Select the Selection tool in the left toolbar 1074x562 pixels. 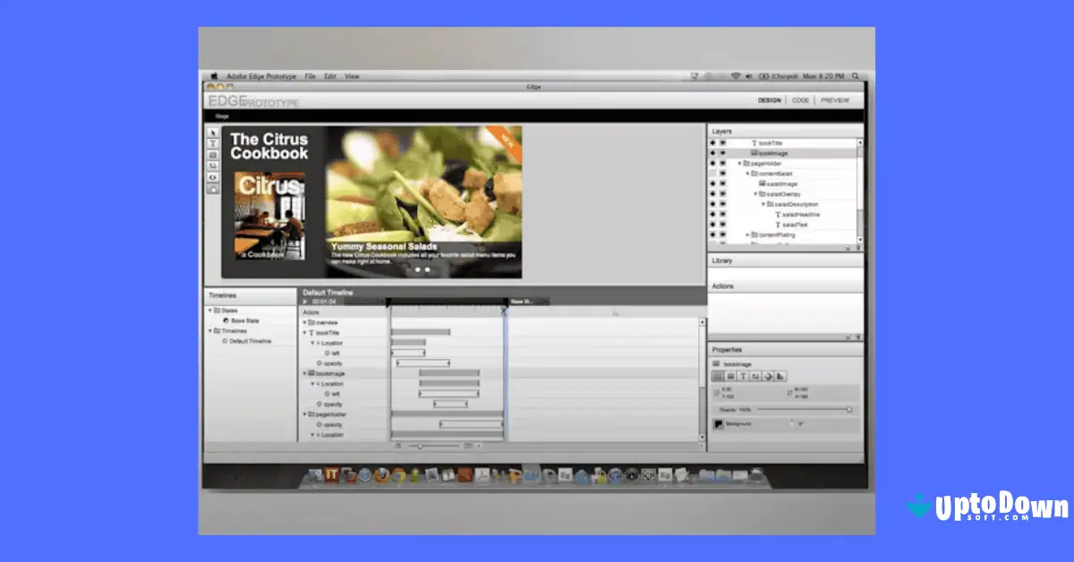point(213,134)
